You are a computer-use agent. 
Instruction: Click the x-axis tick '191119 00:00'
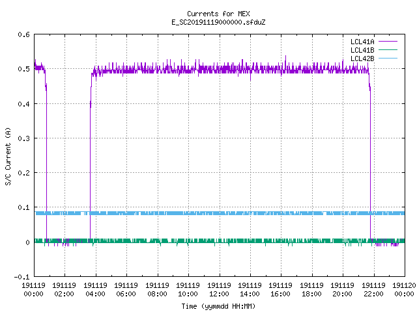(33, 290)
